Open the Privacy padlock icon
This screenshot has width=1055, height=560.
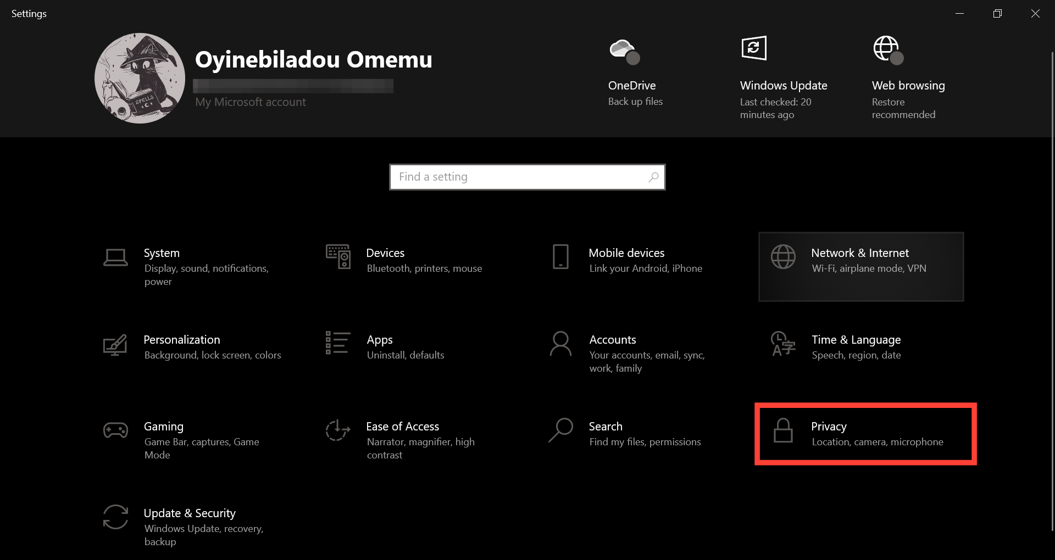783,430
